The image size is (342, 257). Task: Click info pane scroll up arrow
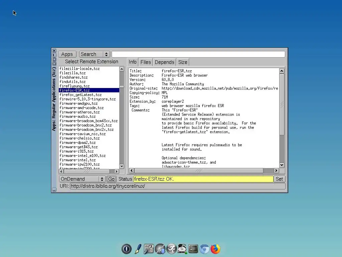click(x=282, y=71)
